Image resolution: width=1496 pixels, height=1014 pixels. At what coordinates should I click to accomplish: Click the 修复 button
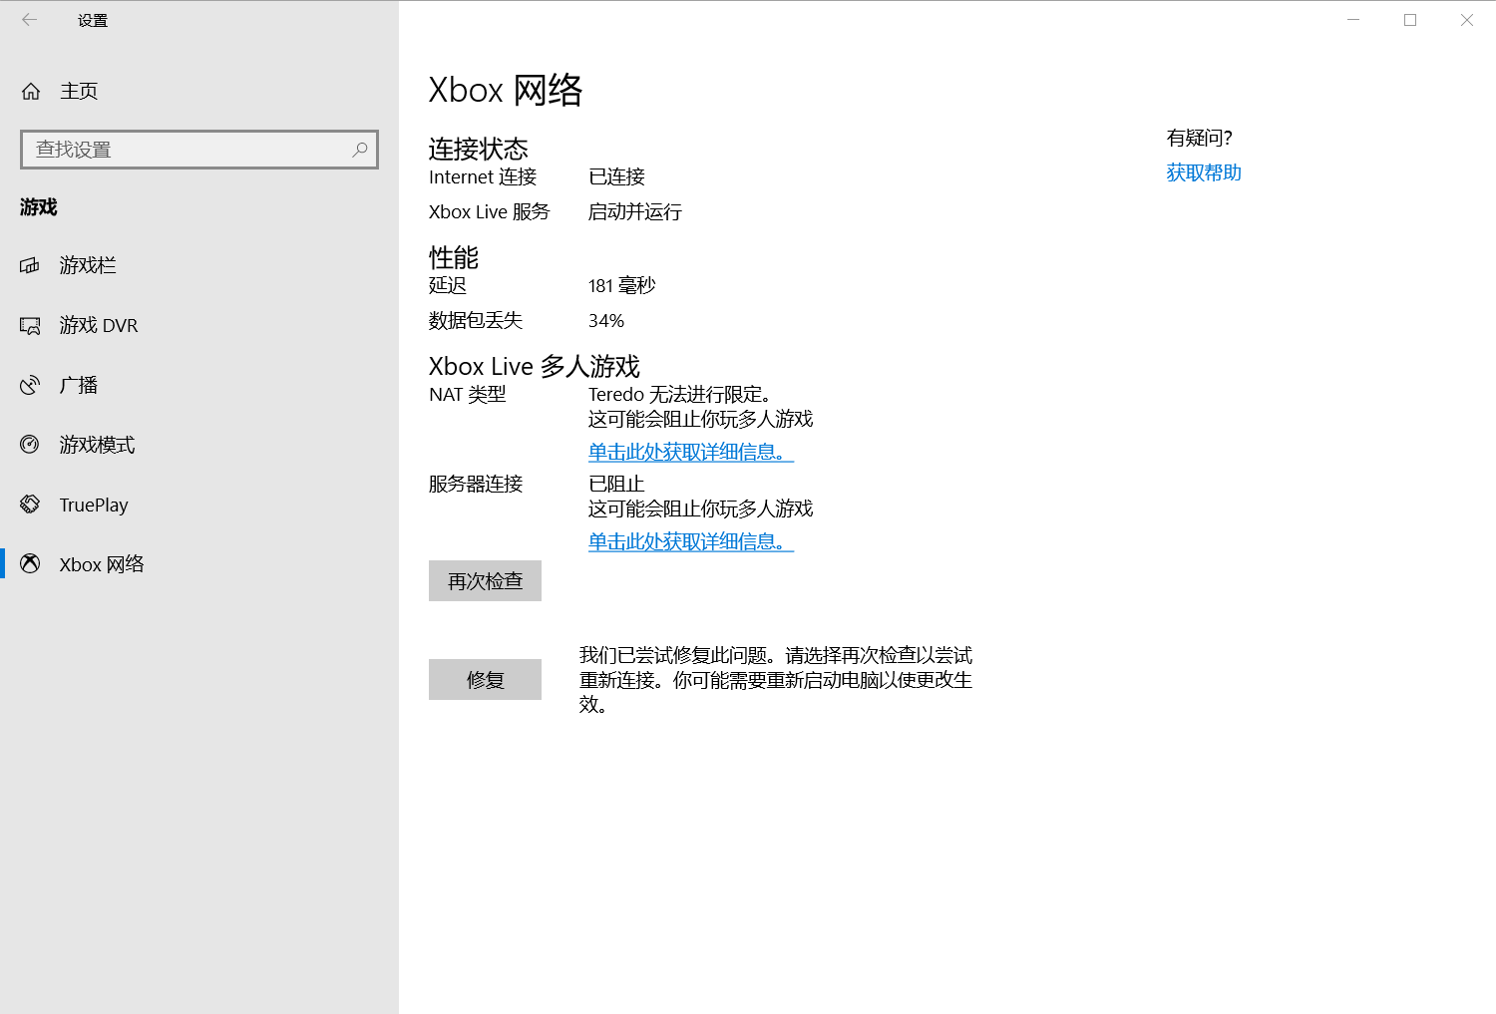485,679
